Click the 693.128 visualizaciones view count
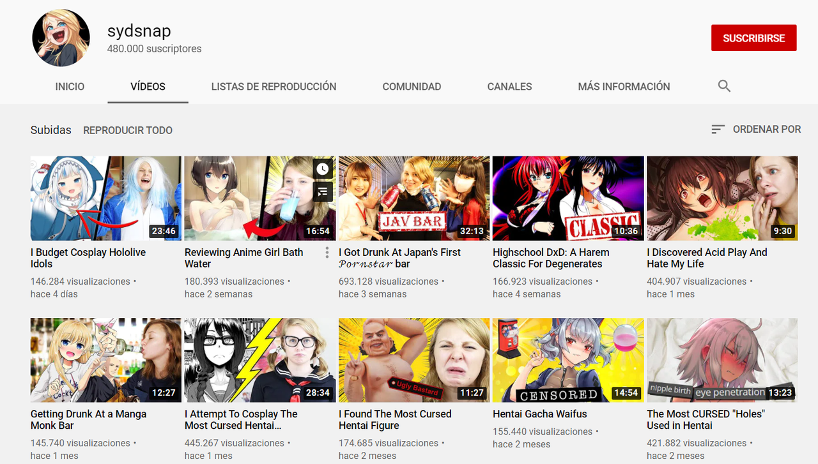 coord(389,281)
